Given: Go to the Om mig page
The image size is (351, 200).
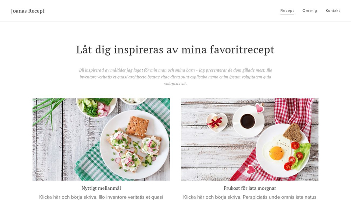Looking at the screenshot, I should 310,11.
